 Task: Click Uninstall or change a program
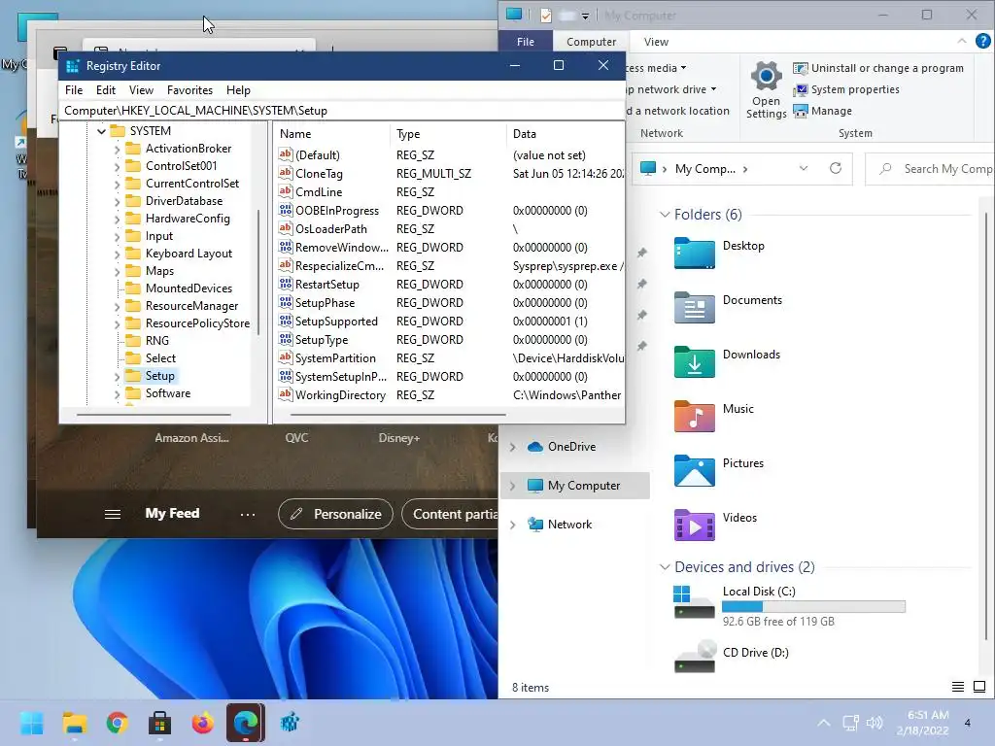(878, 68)
